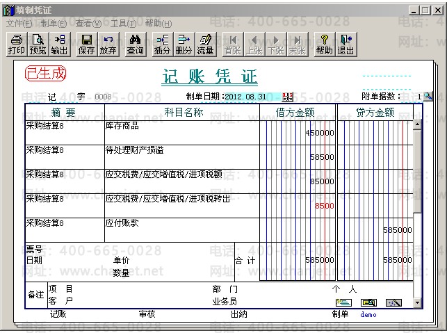This screenshot has width=447, height=333.
Task: Click debit amount 85000
Action: 322,181
